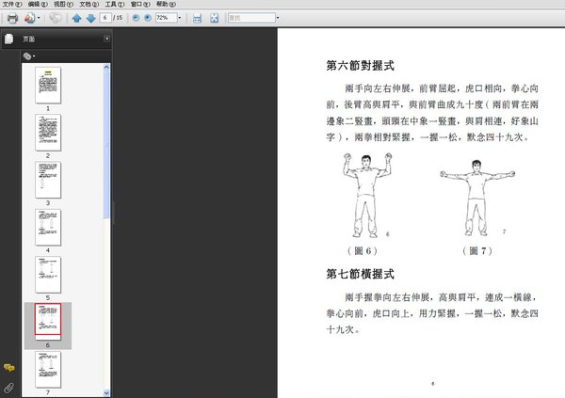Viewport: 565px width, 398px height.
Task: Open the 帮助 (Help) menu
Action: 166,5
